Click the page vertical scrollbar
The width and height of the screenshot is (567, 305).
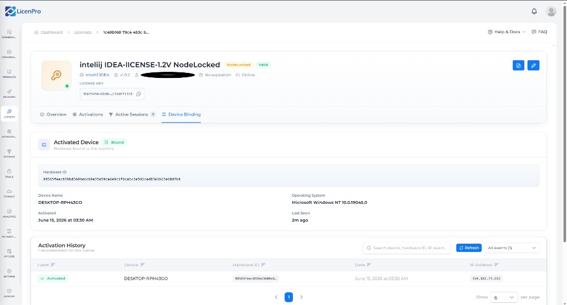coord(564,124)
